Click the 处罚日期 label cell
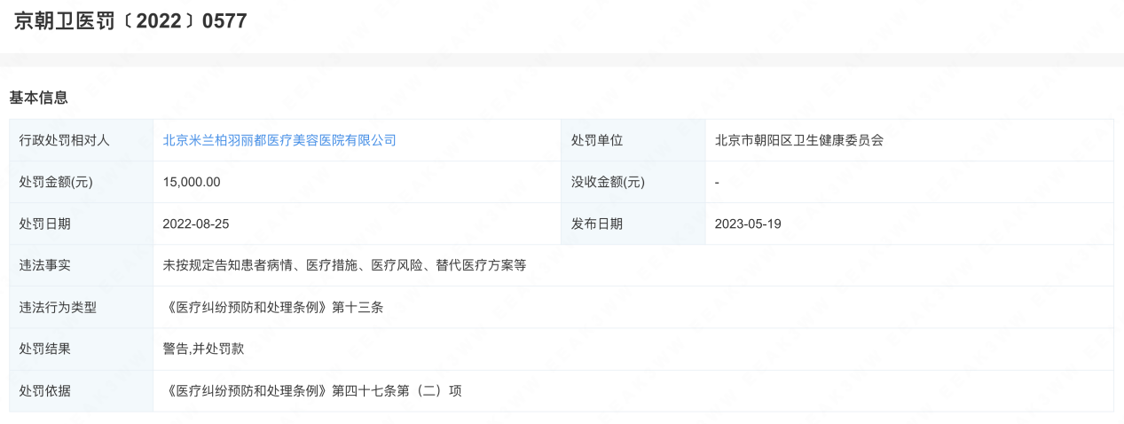The width and height of the screenshot is (1124, 424). pos(82,224)
